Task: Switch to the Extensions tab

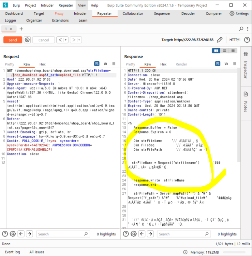Action: point(60,20)
